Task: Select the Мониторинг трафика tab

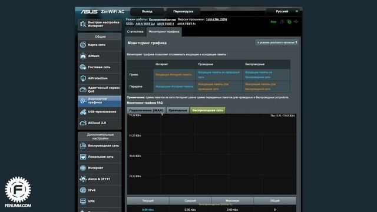Action: [164, 32]
